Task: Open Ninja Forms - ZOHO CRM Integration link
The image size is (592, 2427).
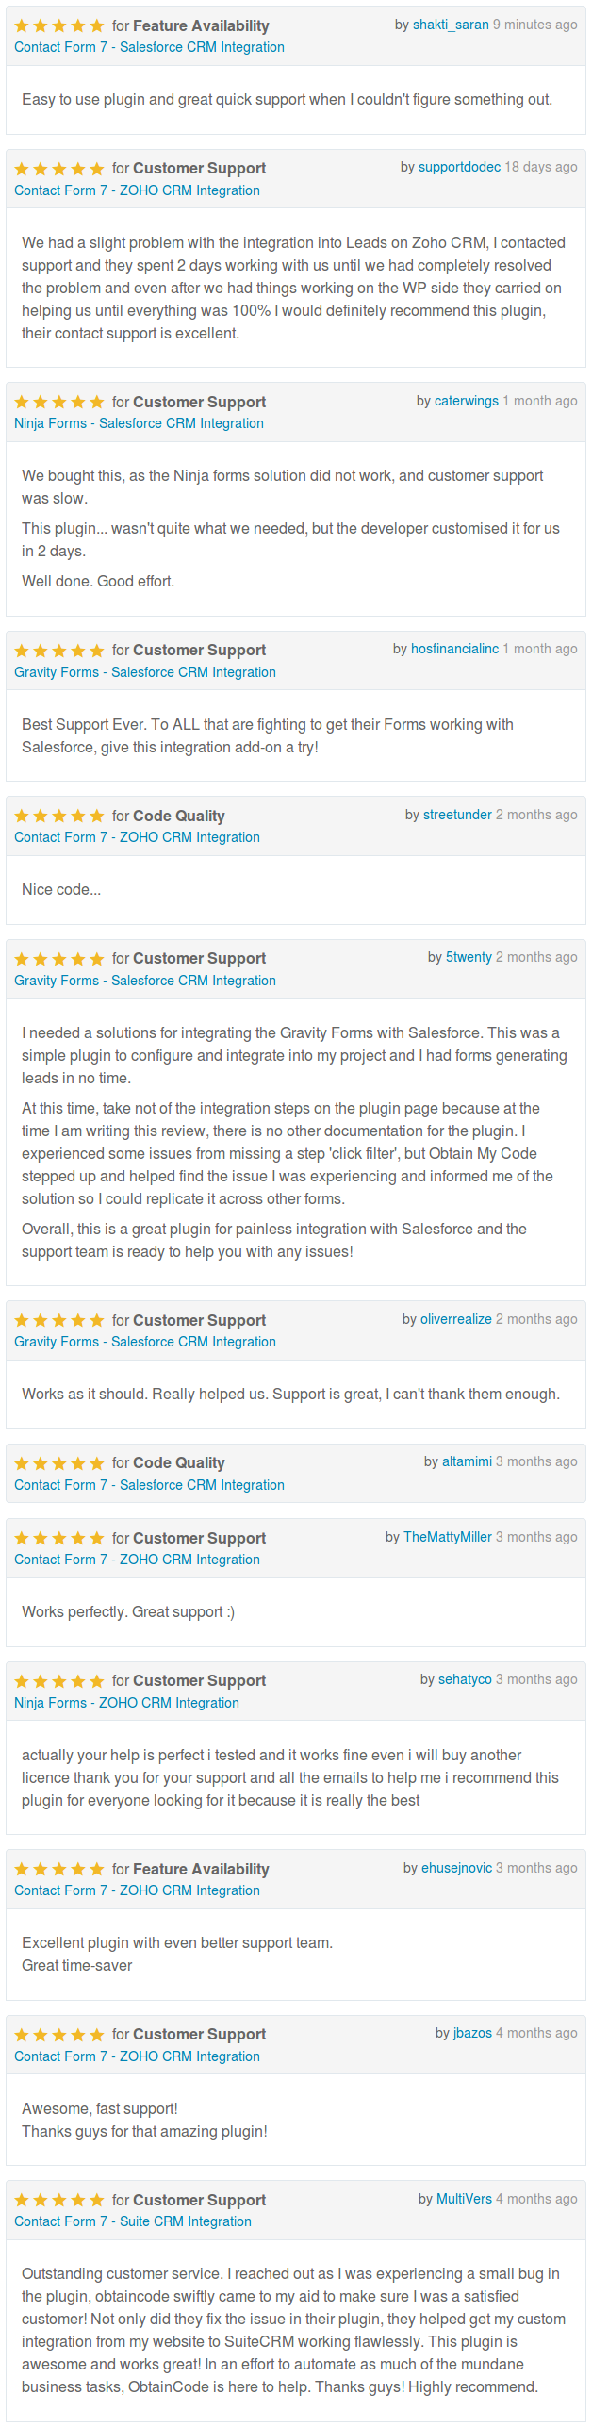Action: (126, 1704)
